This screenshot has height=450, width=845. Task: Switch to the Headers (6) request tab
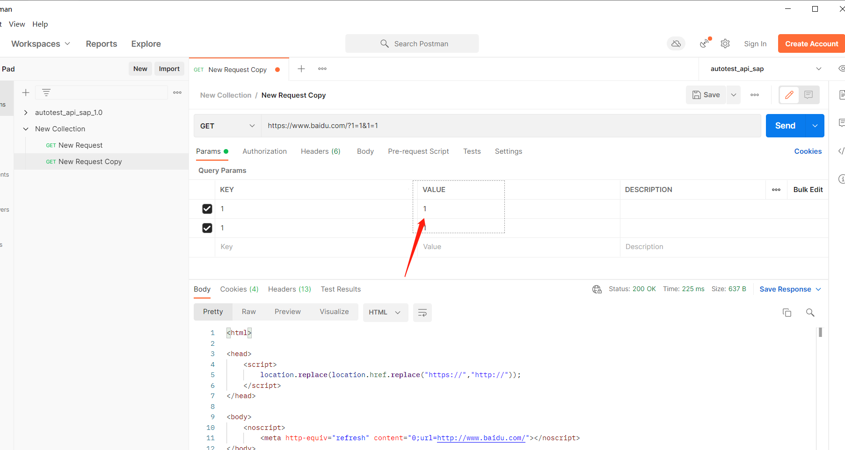pyautogui.click(x=321, y=151)
